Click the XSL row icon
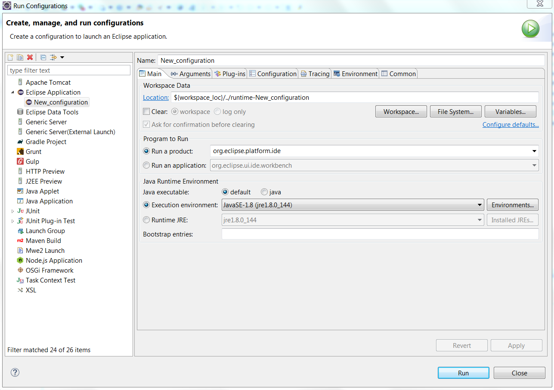Image resolution: width=554 pixels, height=390 pixels. pyautogui.click(x=20, y=290)
